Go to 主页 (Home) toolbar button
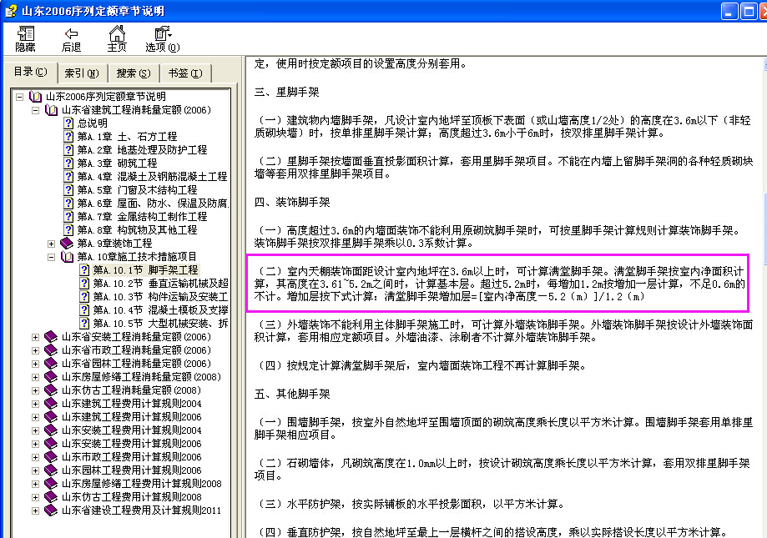Viewport: 767px width, 538px height. pos(117,39)
